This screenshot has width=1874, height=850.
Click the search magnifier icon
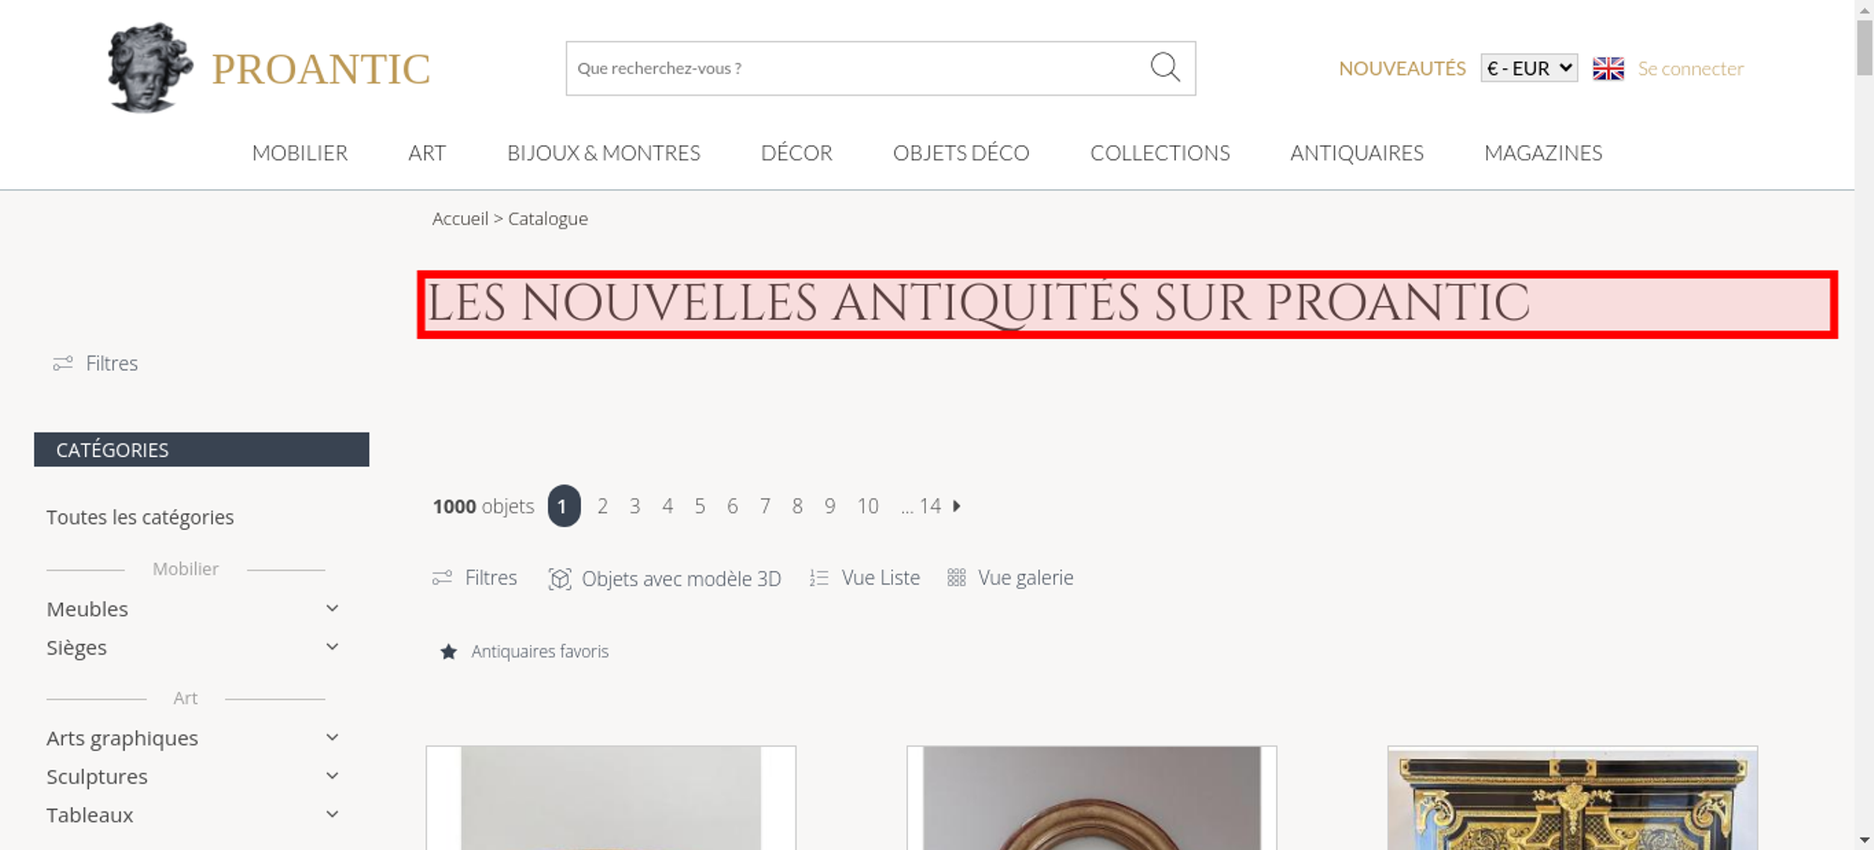pos(1165,67)
